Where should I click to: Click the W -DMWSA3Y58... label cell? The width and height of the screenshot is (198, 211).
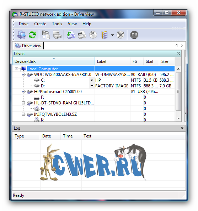[x=112, y=74]
